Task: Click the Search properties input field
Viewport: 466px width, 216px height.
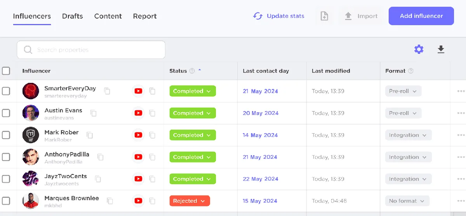Action: tap(91, 50)
